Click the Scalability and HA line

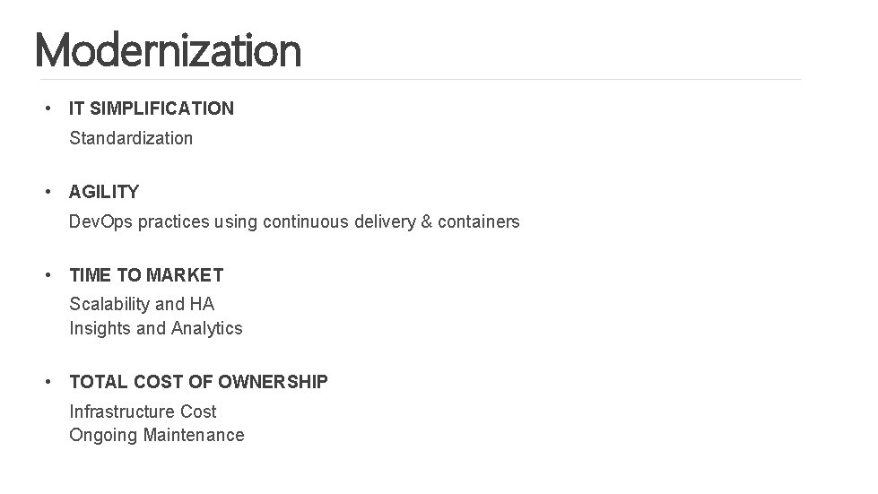(142, 304)
